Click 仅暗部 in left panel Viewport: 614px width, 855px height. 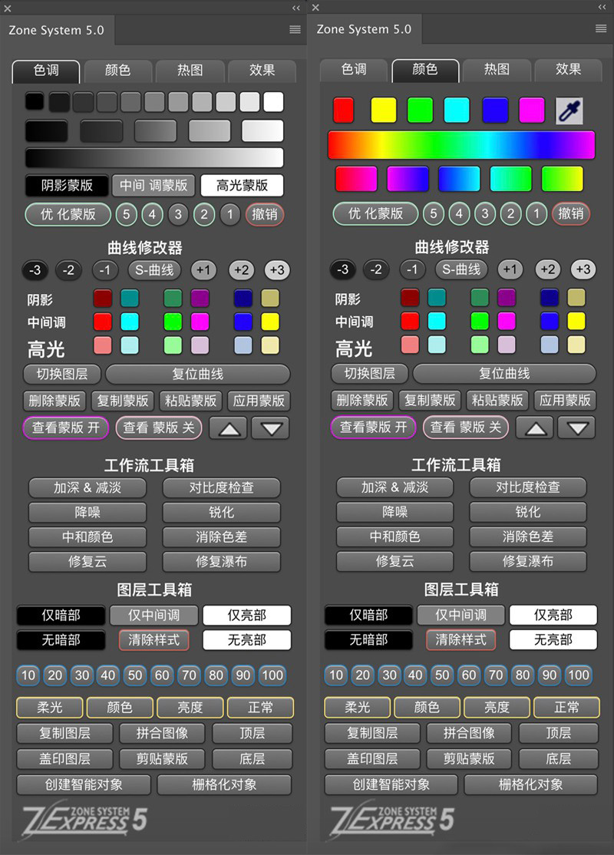coord(61,616)
